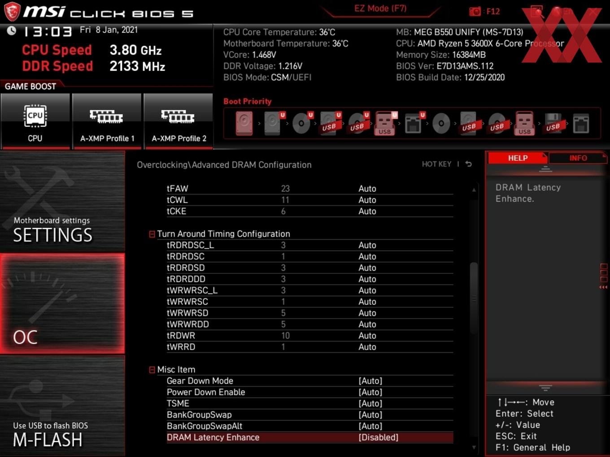This screenshot has width=610, height=457.
Task: Open the OC overclocking section
Action: [x=62, y=304]
